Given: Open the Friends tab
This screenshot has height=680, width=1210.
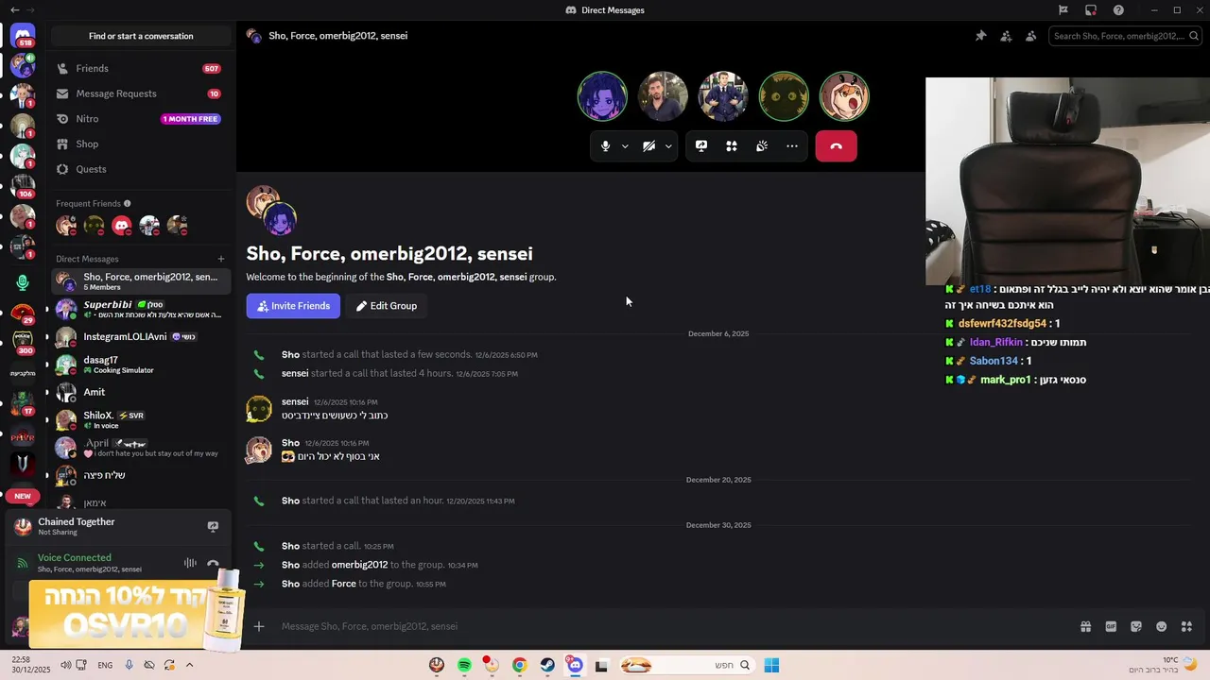Looking at the screenshot, I should point(140,69).
